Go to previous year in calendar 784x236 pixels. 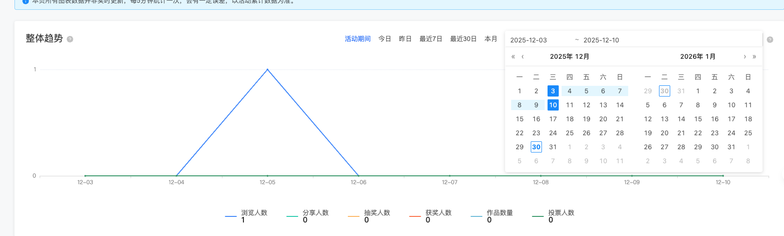513,57
